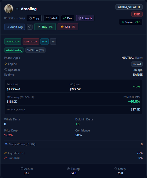Buy 1% of drooling
The width and height of the screenshot is (147, 178).
tap(45, 27)
